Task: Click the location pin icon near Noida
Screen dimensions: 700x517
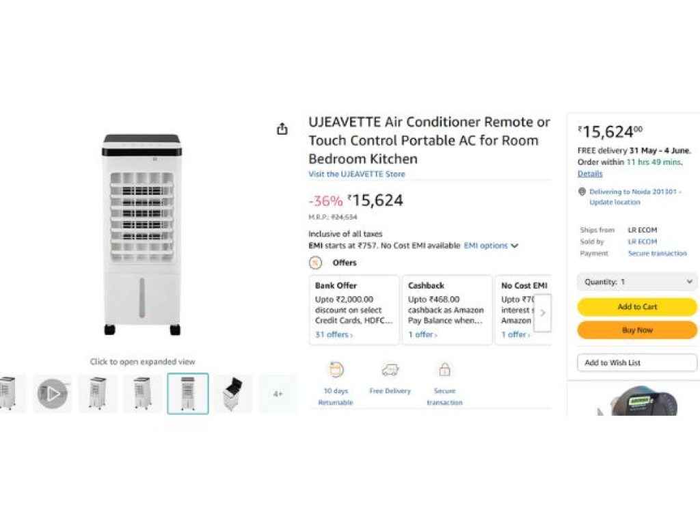Action: [582, 192]
